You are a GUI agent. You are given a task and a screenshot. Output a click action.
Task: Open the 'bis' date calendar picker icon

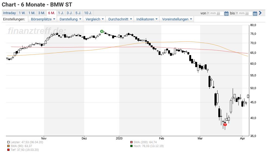point(255,14)
